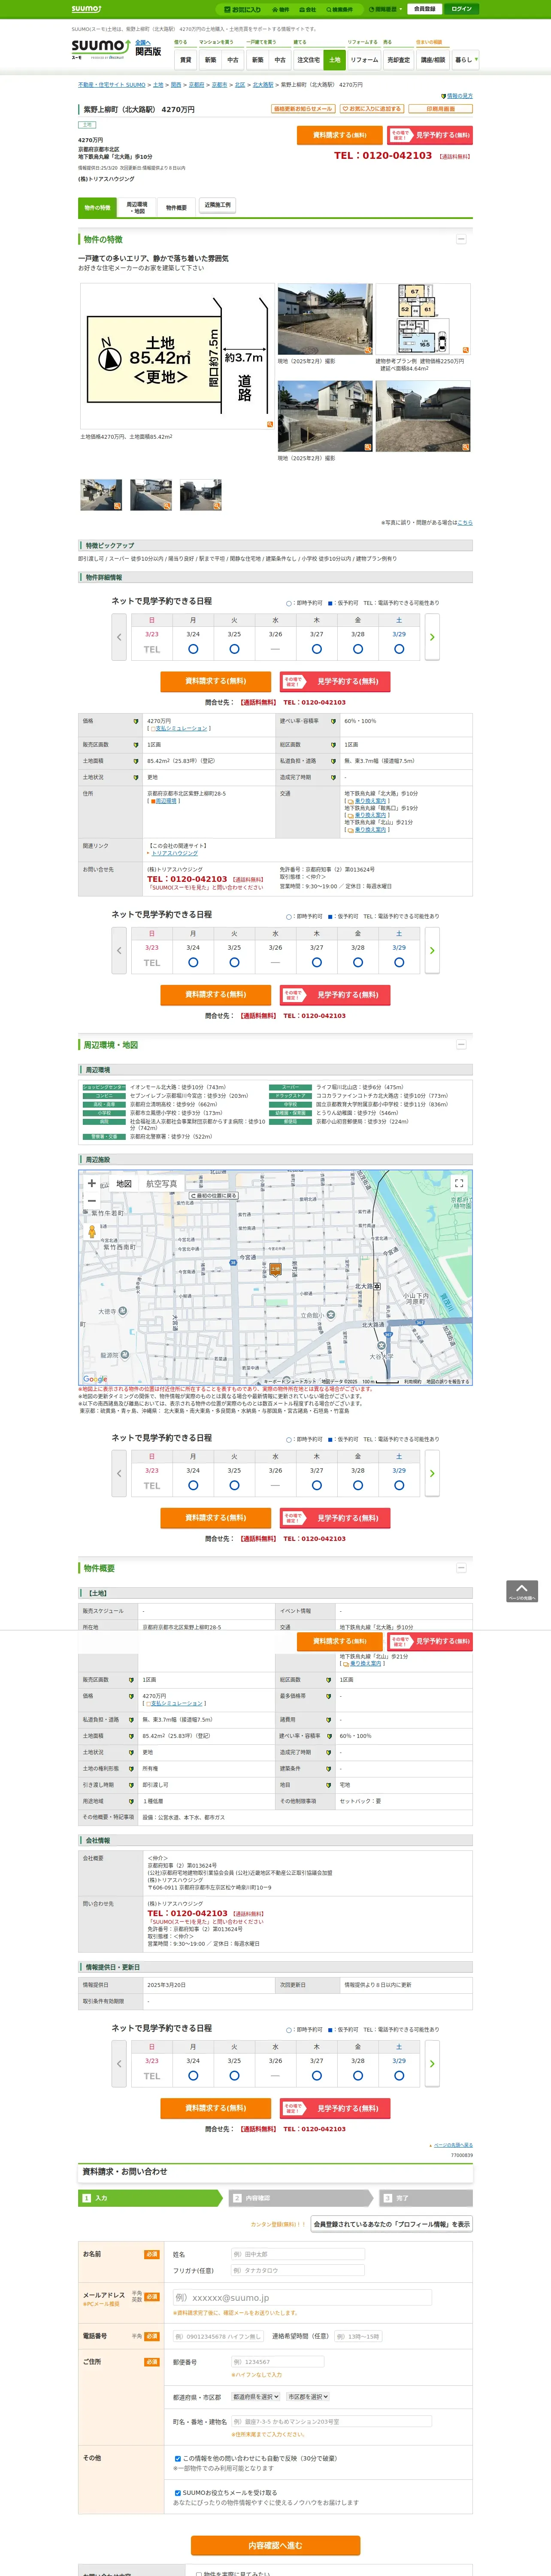Toggle fullscreen map view
This screenshot has height=2576, width=551.
[459, 1183]
